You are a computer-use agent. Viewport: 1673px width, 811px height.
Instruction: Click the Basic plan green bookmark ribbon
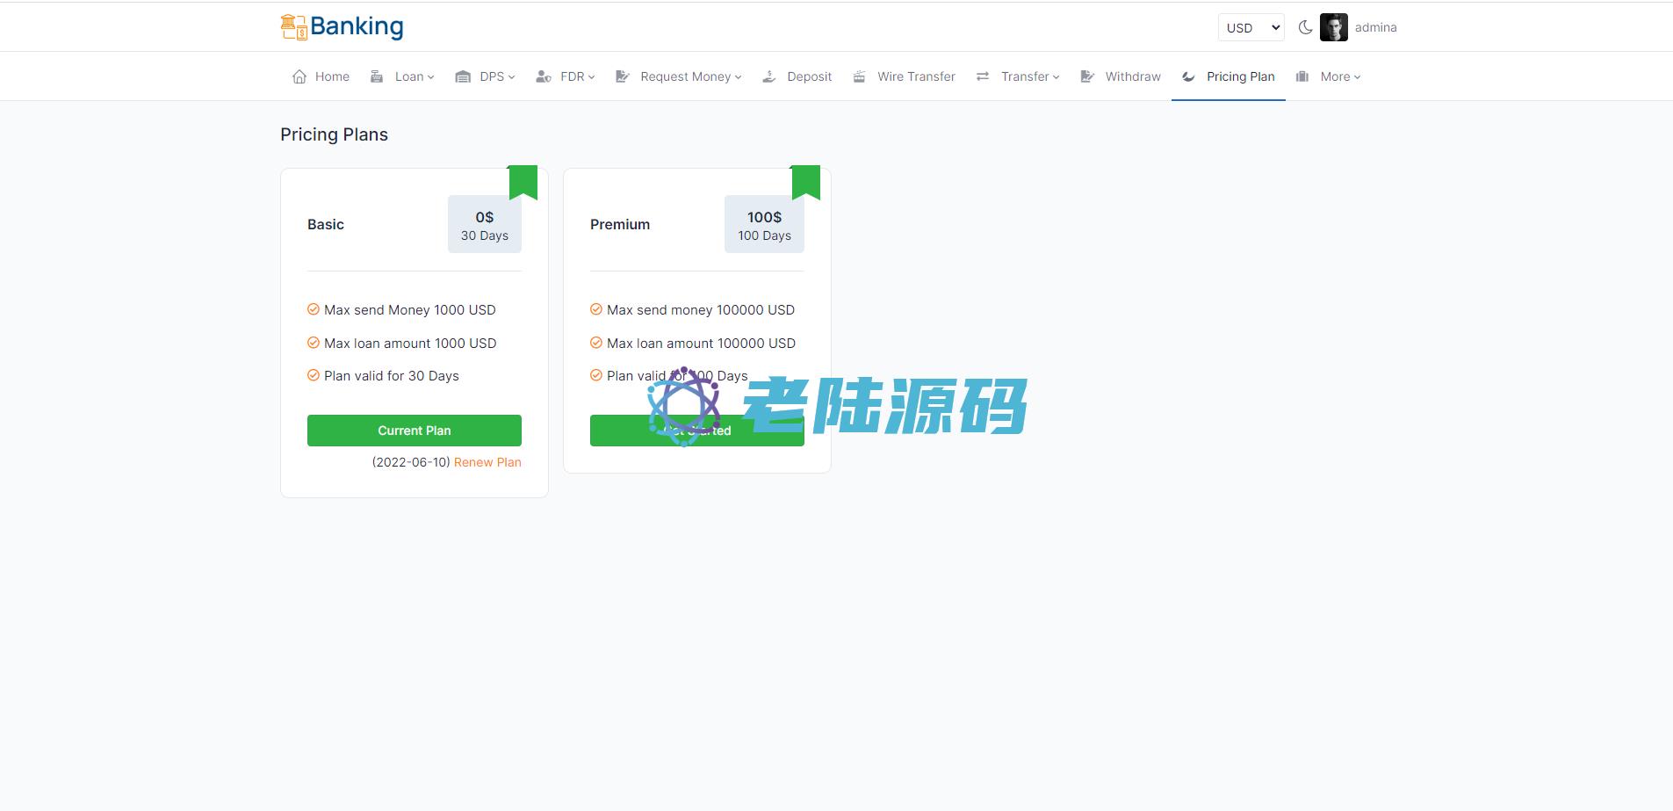click(523, 182)
